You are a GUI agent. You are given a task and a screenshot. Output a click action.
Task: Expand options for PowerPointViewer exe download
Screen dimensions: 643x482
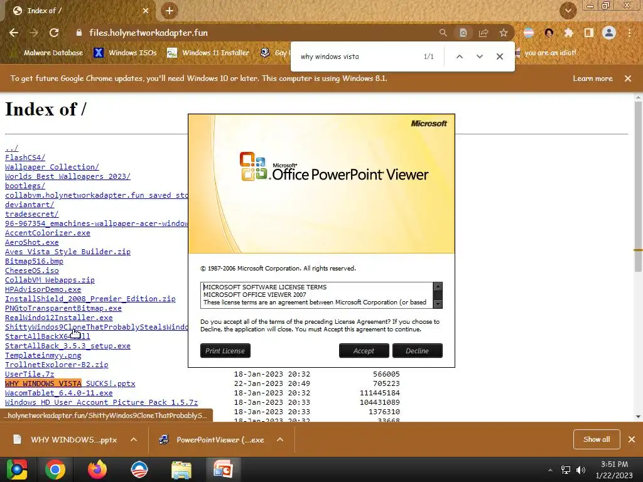(280, 440)
